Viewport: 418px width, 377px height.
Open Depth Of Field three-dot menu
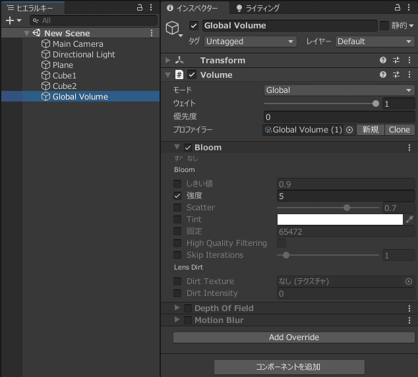pos(409,308)
